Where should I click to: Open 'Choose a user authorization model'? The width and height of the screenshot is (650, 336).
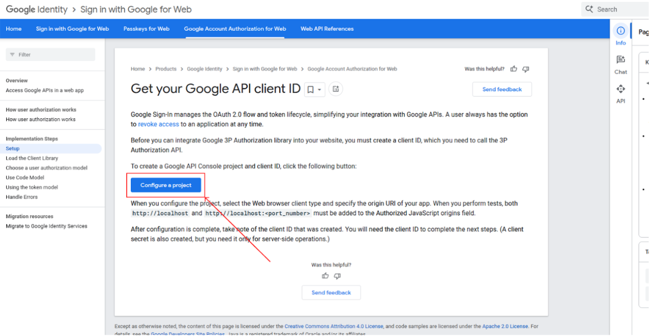(x=47, y=168)
